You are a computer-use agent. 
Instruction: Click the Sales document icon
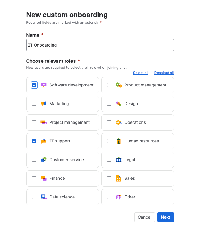pos(118,178)
